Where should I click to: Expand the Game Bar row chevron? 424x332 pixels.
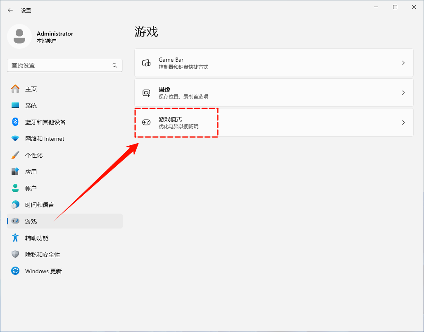403,63
